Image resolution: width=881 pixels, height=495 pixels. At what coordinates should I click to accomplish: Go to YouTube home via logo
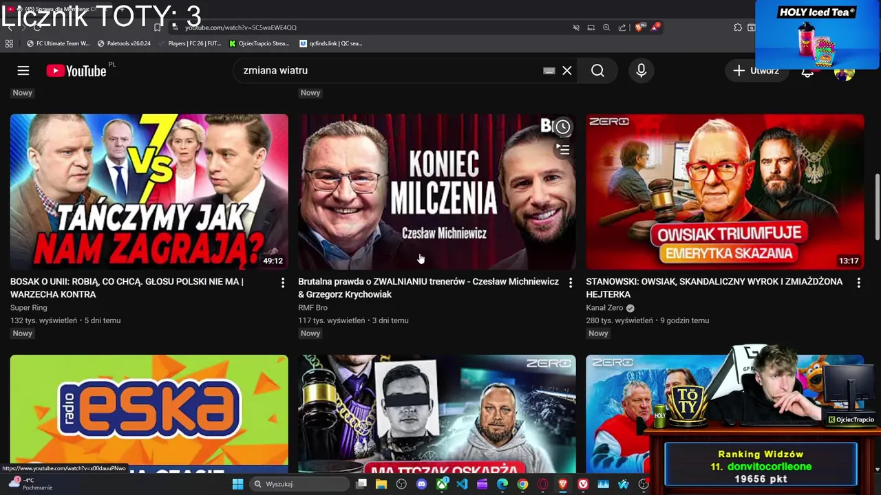click(x=76, y=71)
